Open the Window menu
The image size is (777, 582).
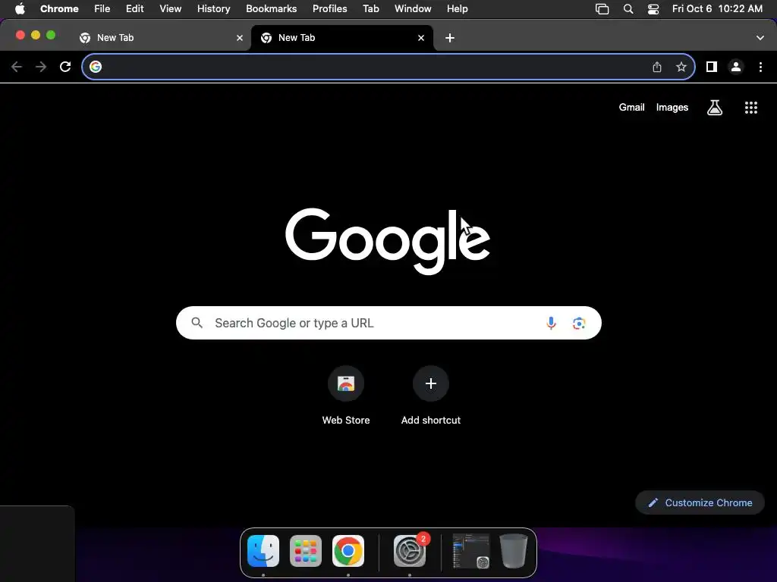point(413,9)
